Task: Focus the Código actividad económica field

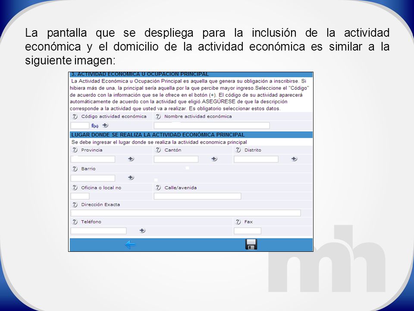Action: 80,126
